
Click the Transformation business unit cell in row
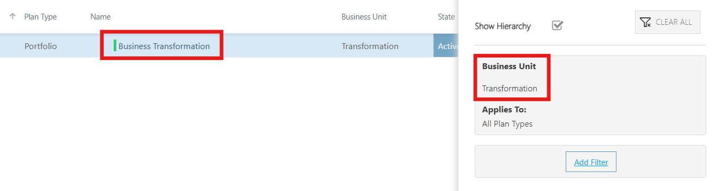click(370, 46)
